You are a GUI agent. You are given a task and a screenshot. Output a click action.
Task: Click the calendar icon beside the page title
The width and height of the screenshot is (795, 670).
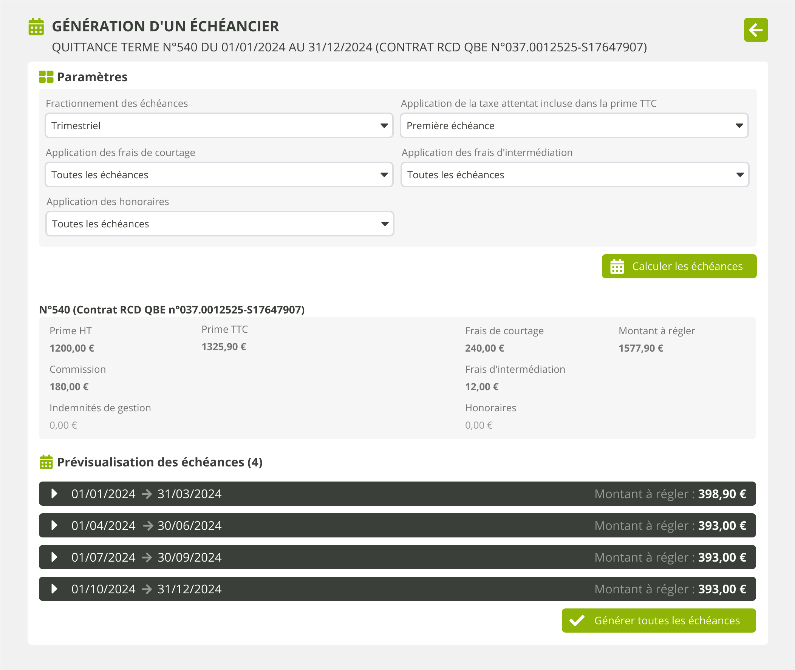coord(36,26)
